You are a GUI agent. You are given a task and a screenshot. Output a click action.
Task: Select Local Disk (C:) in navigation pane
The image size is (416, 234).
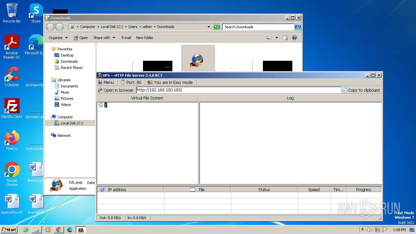71,123
